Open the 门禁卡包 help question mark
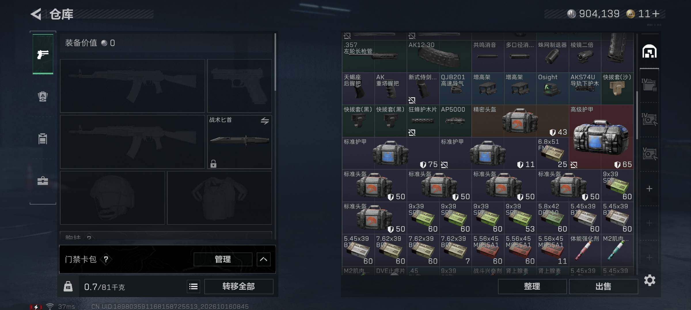 pos(106,259)
